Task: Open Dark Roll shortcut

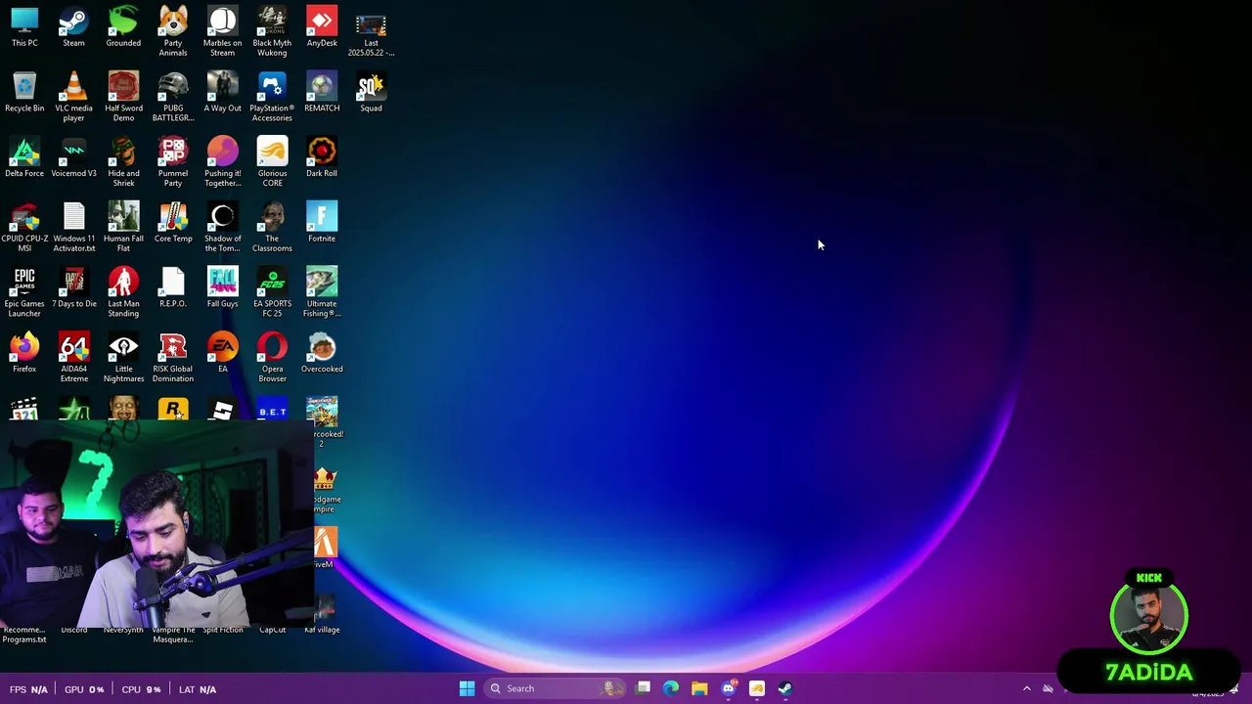Action: tap(322, 157)
